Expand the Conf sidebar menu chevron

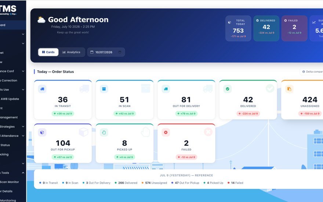click(23, 71)
